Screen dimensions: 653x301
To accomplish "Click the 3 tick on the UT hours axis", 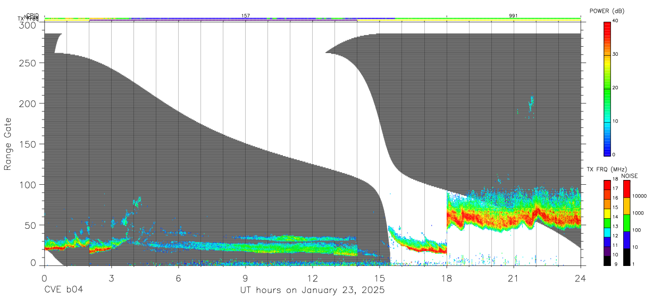I will [111, 278].
